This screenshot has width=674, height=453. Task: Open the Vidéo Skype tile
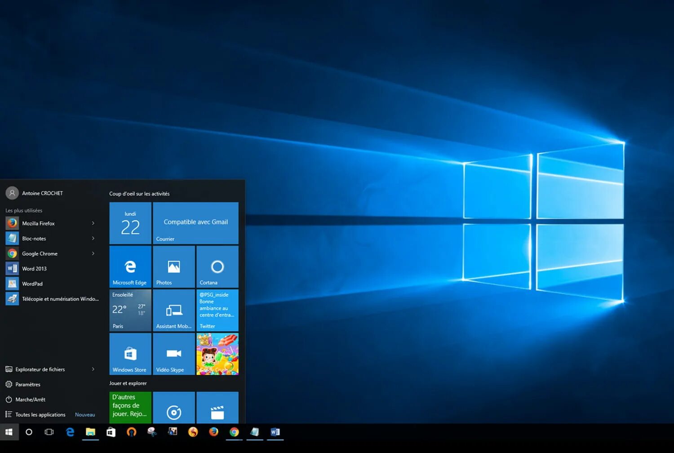174,354
